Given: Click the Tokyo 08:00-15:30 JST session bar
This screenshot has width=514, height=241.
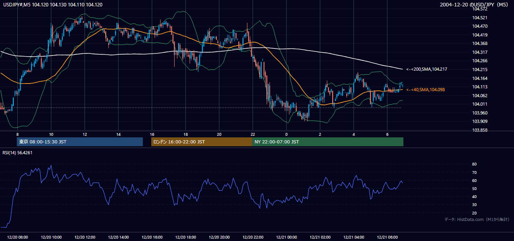Looking at the screenshot, I should point(80,142).
